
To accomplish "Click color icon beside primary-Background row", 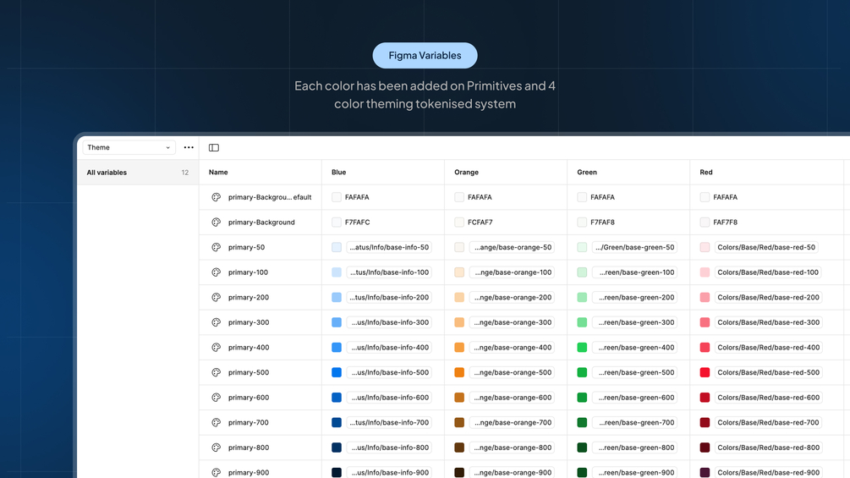I will pyautogui.click(x=217, y=223).
